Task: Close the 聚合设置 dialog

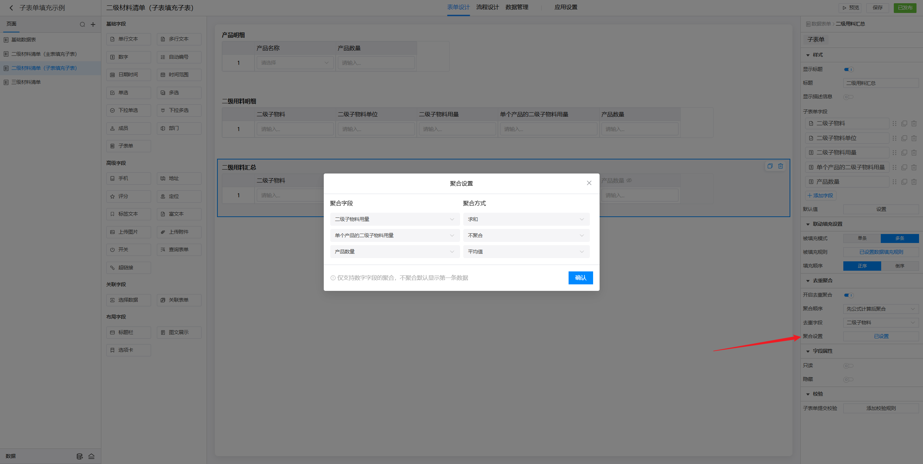Action: click(589, 183)
